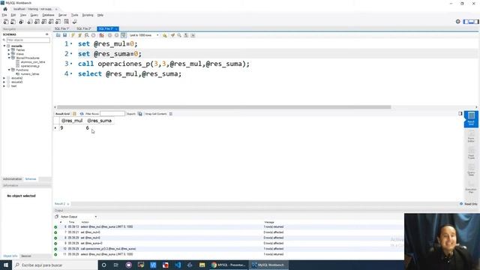Toggle continue-on-error for script execution
Screen dimensions: 480x270
[102, 35]
